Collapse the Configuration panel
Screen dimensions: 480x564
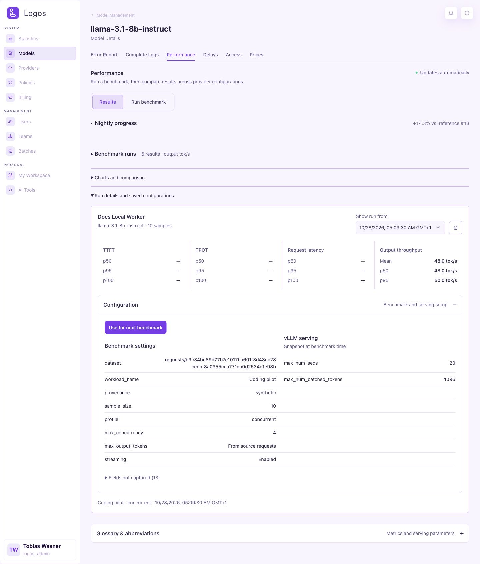click(280, 305)
